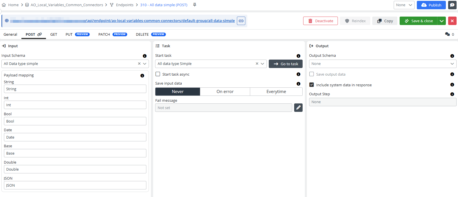The image size is (458, 197).
Task: Uncheck Include system data in response
Action: [x=312, y=85]
